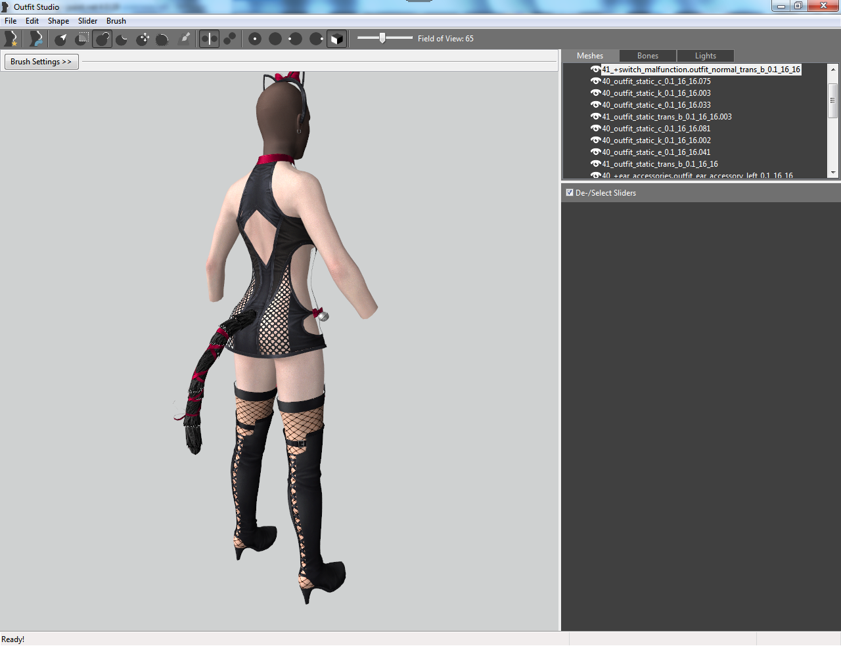Open the File menu
Screen dimensions: 841x646
coord(11,21)
